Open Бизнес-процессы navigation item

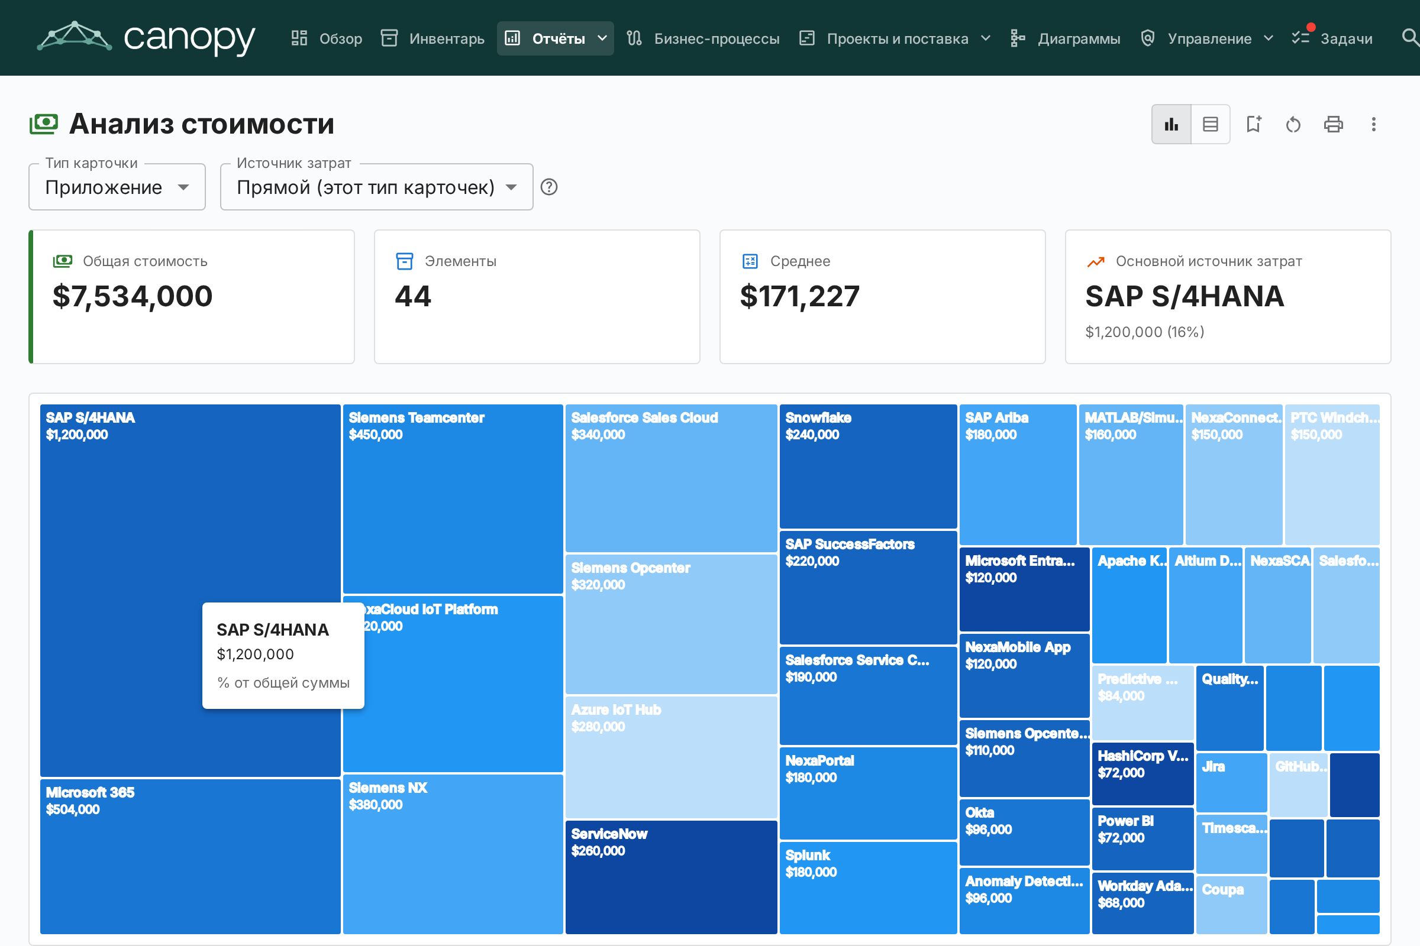[703, 38]
